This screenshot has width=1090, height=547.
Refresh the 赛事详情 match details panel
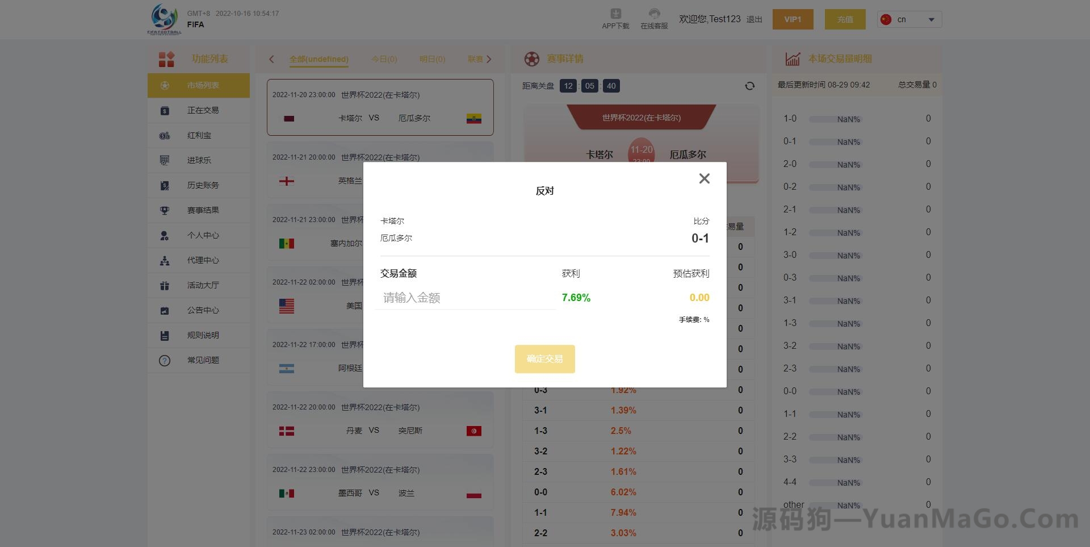[749, 85]
